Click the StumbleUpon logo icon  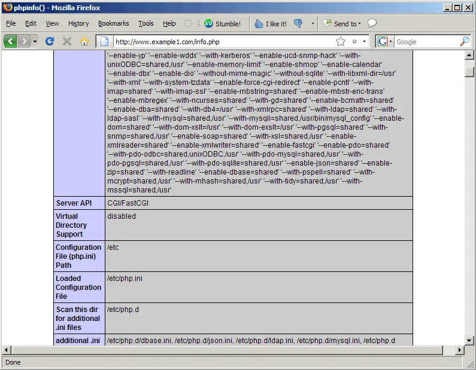(208, 23)
